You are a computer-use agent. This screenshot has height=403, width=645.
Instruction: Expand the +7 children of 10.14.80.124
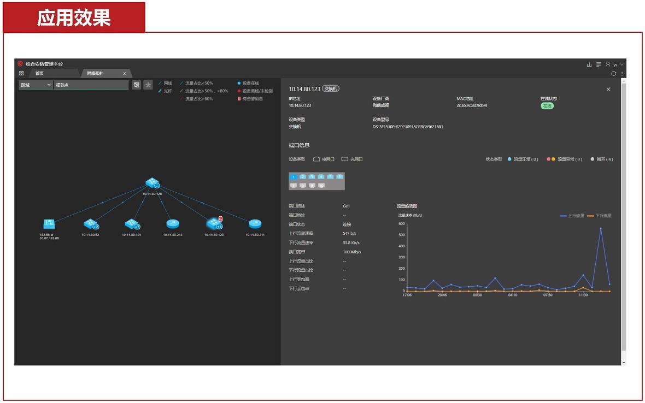(137, 227)
